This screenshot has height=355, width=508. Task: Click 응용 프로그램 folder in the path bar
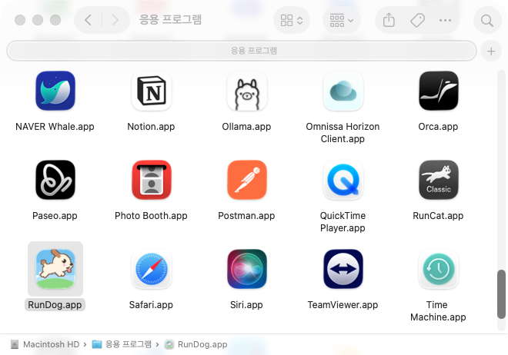[x=122, y=344]
